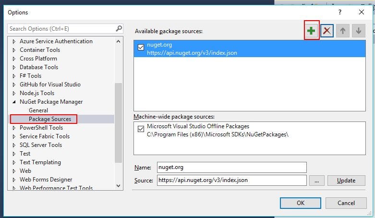Expand the Service Fabric Tools node
The image size is (375, 218).
14,136
